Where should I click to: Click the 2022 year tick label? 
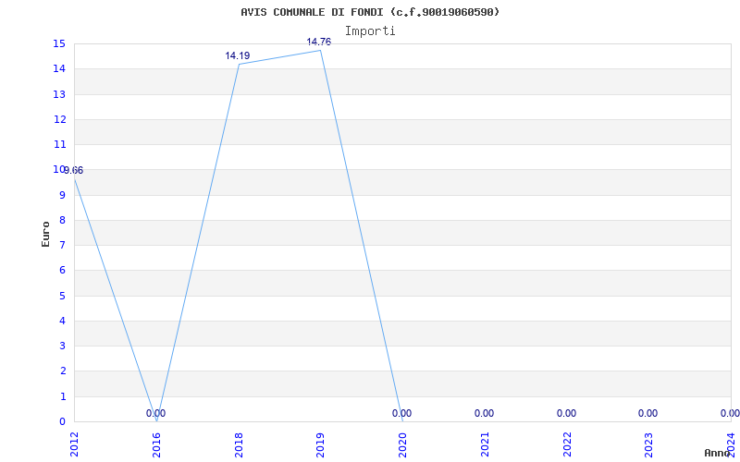click(567, 444)
